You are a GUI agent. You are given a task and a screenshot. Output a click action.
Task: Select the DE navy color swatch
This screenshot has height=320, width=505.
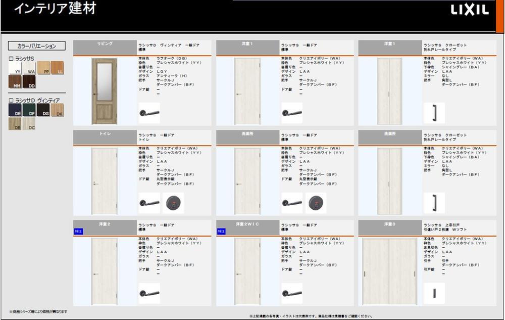coord(15,110)
